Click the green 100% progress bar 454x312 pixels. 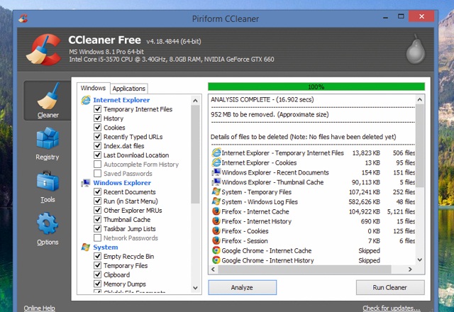pyautogui.click(x=316, y=87)
